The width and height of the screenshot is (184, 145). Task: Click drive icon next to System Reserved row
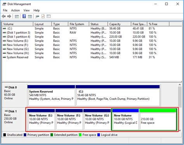(x=4, y=57)
